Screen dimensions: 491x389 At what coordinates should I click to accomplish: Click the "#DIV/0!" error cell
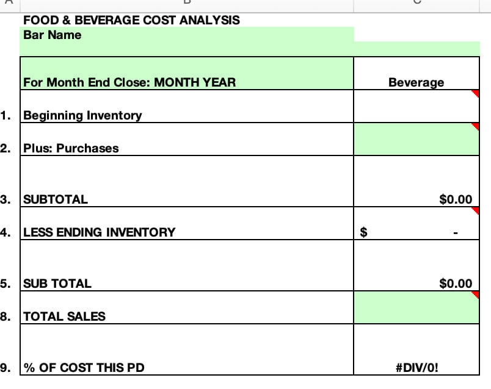(416, 349)
